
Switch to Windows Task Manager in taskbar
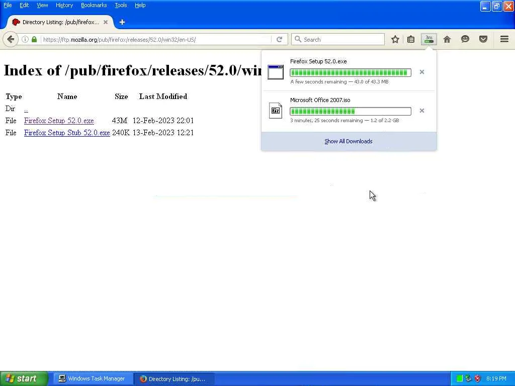point(93,379)
